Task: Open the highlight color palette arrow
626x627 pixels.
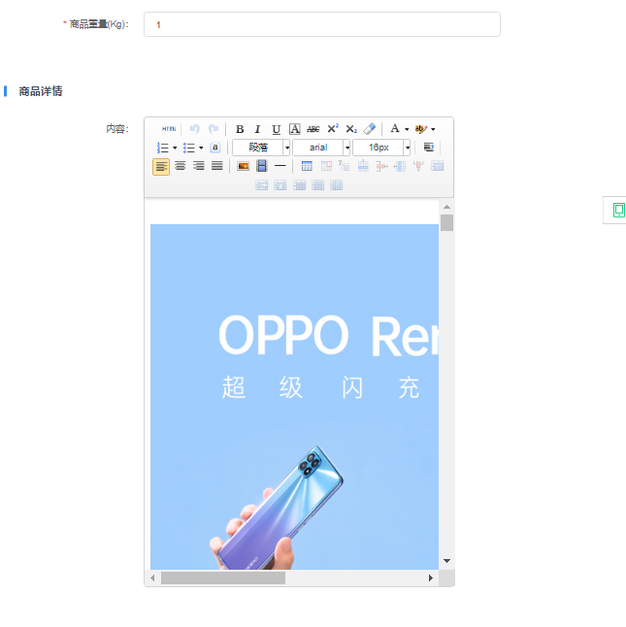Action: pyautogui.click(x=433, y=129)
